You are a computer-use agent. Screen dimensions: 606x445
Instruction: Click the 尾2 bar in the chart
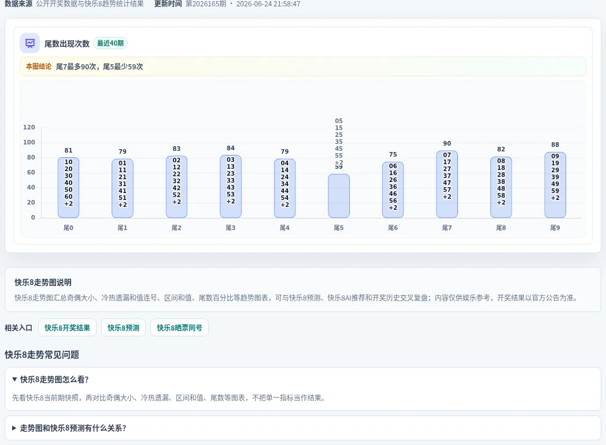point(176,187)
